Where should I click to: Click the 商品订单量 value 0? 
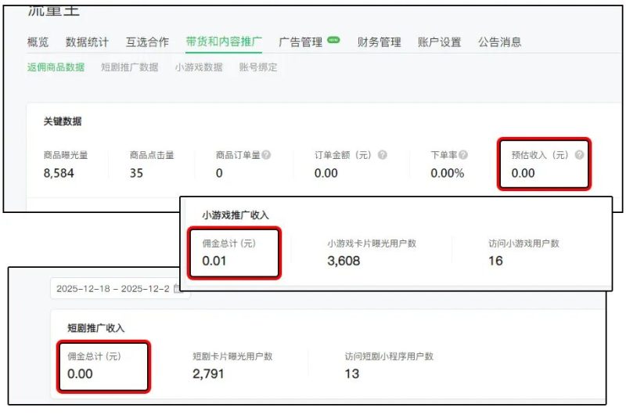pos(219,173)
